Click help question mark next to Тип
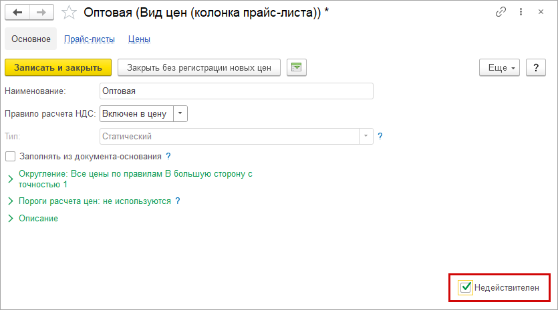This screenshot has height=310, width=558. point(380,136)
